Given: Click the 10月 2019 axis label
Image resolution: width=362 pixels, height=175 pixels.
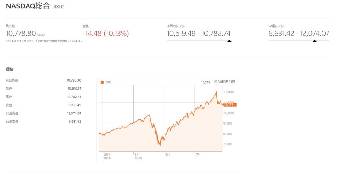Looking at the screenshot, I should (107, 156).
